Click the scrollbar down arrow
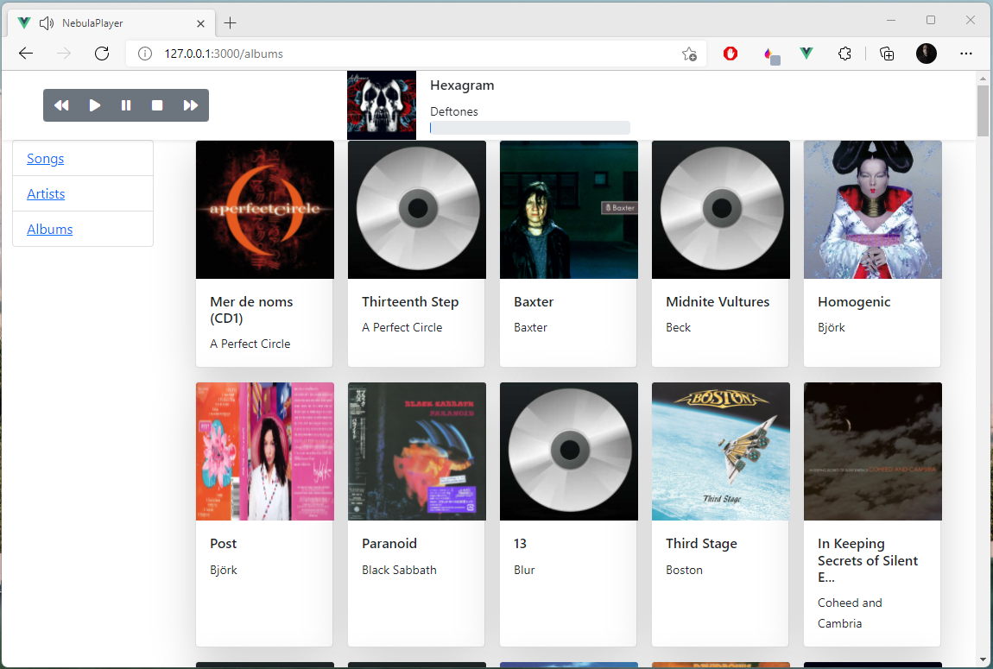Screen dimensions: 993x669 pos(983,660)
